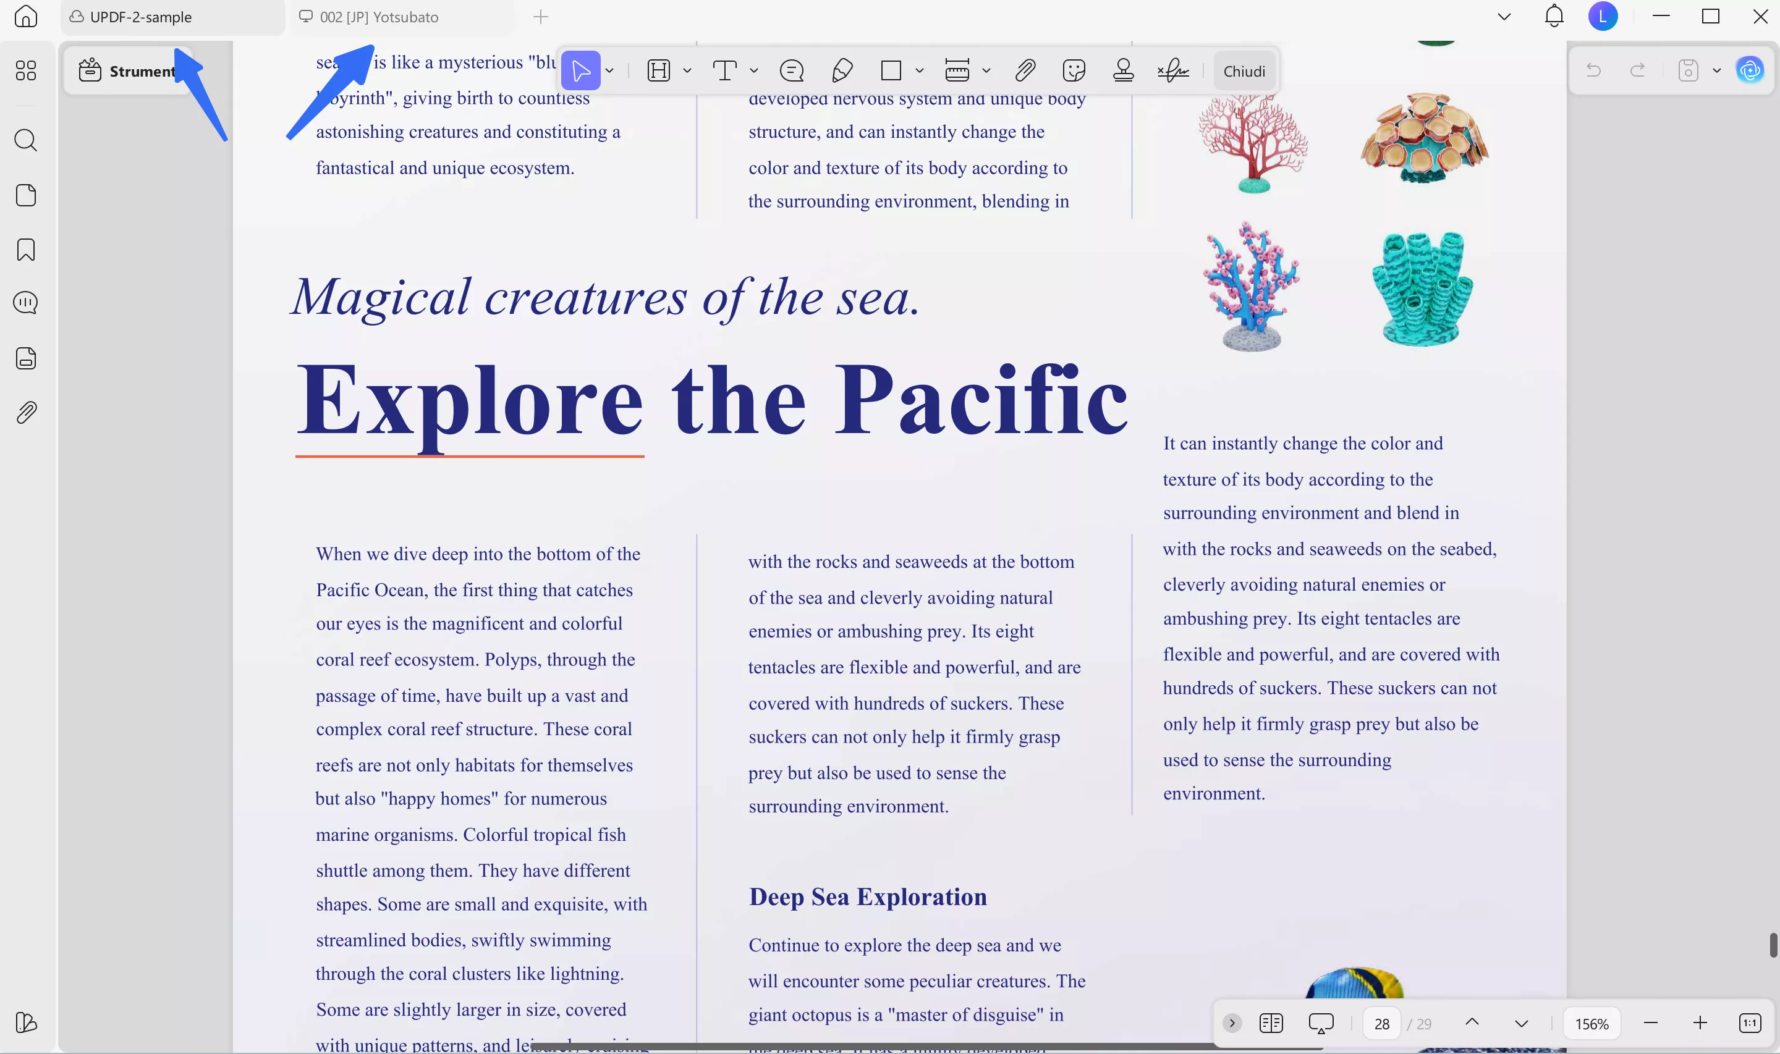Image resolution: width=1780 pixels, height=1054 pixels.
Task: Open the sticker tool
Action: pos(1074,71)
